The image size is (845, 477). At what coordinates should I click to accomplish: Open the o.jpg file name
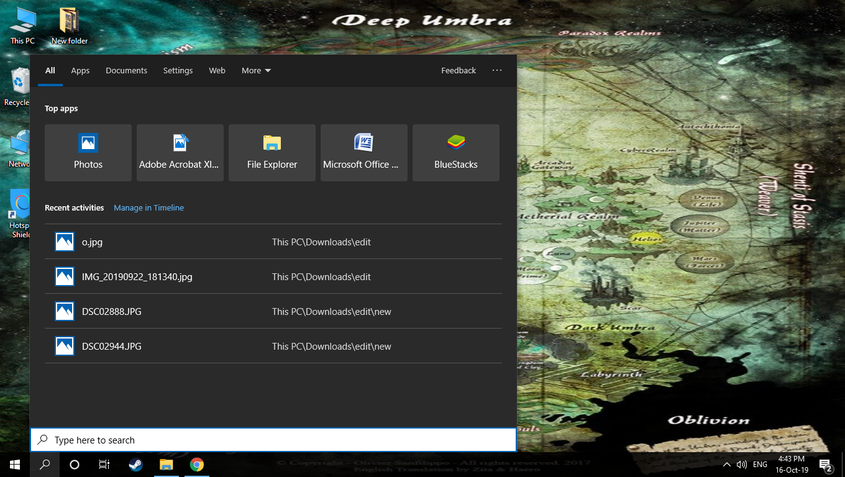(x=92, y=242)
